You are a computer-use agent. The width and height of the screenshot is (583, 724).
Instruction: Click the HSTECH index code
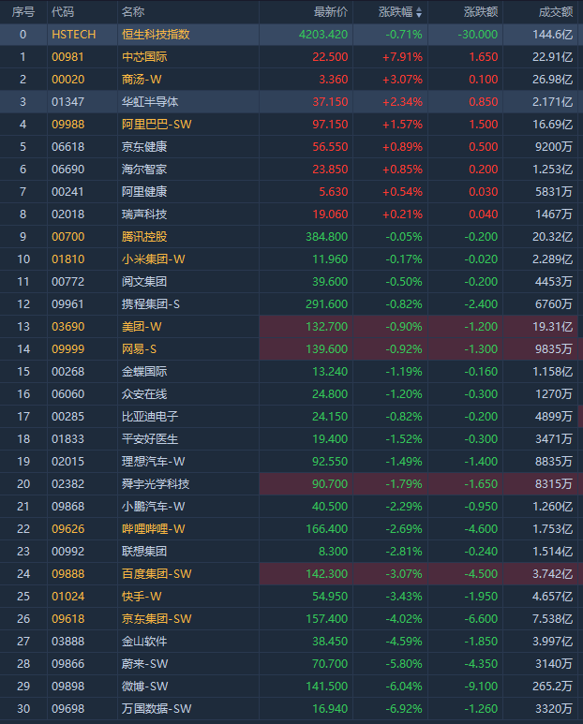73,34
